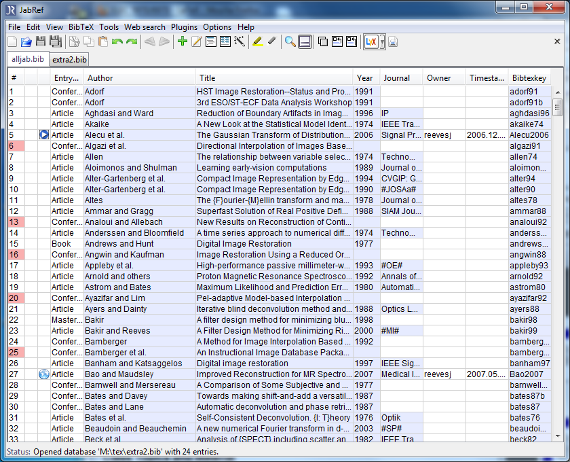Add a new BibTeX entry with the green plus

tap(183, 41)
